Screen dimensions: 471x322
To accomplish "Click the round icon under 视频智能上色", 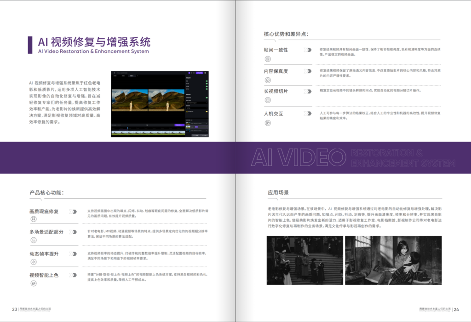I will pos(34,283).
